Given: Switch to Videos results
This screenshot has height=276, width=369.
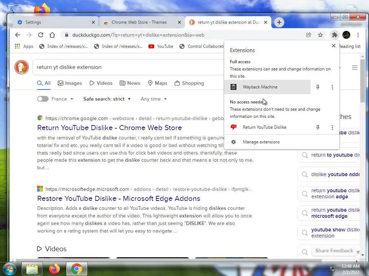Looking at the screenshot, I should click(x=101, y=83).
